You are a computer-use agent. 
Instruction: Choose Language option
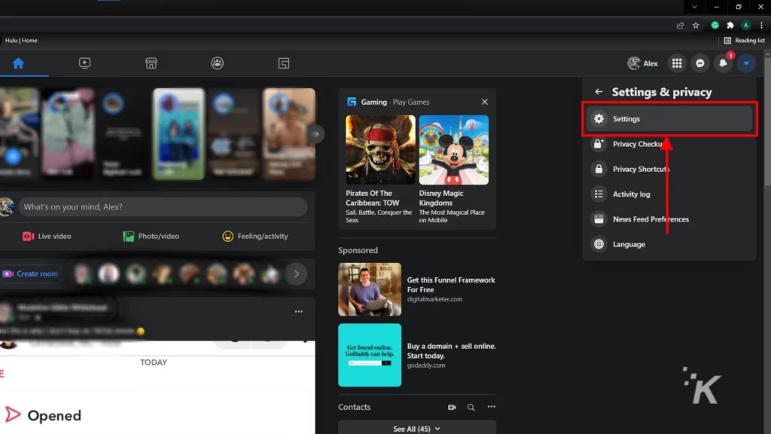point(669,244)
